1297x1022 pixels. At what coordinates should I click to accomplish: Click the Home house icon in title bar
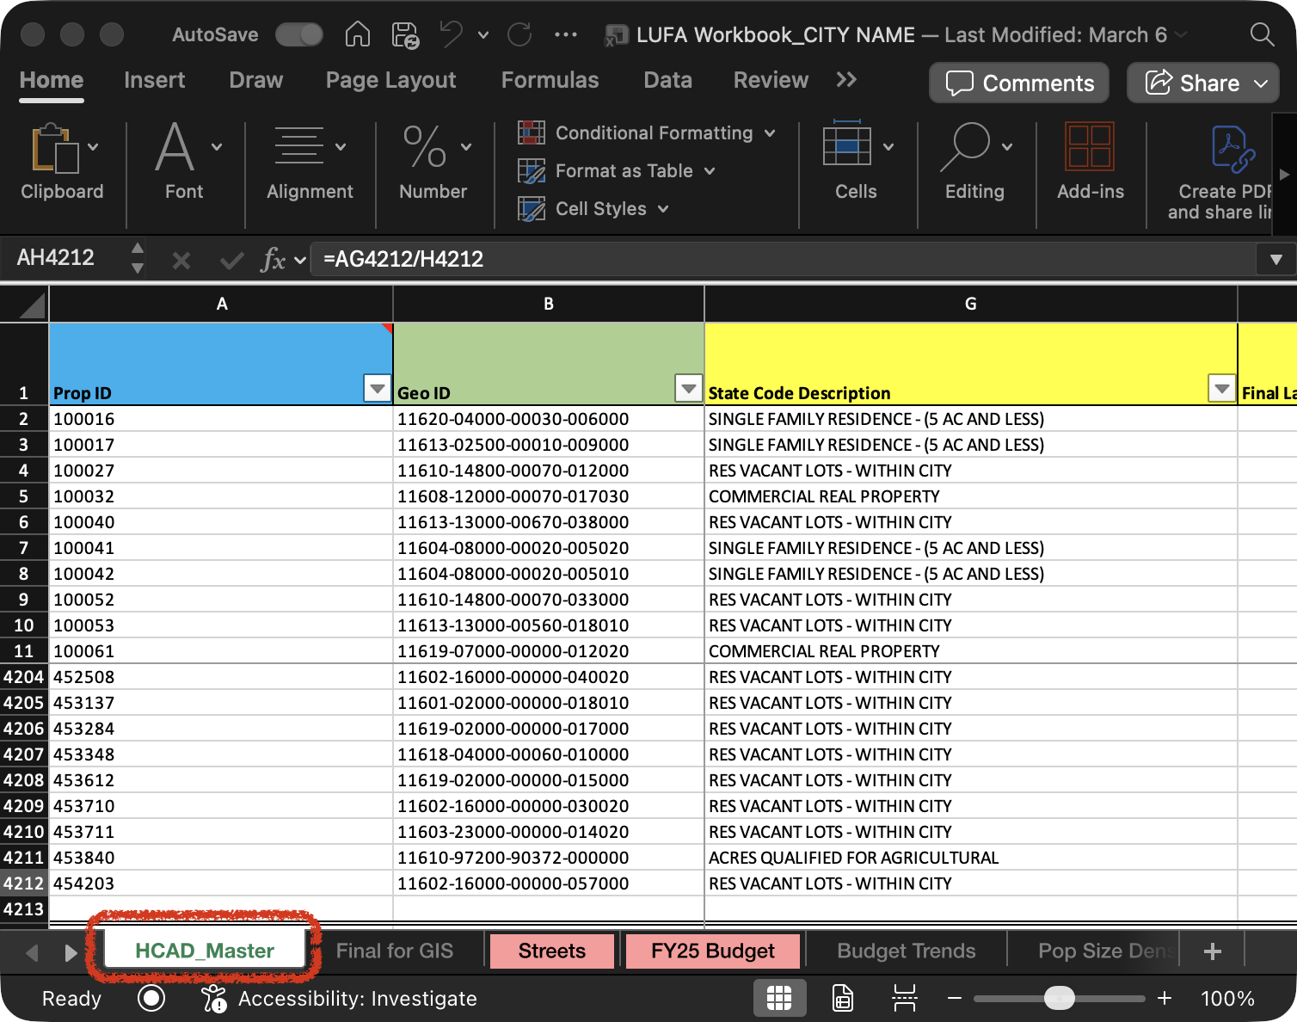pos(358,34)
